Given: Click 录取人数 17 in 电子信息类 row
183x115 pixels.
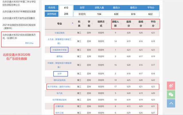Looking at the screenshot, I should pos(116,87).
